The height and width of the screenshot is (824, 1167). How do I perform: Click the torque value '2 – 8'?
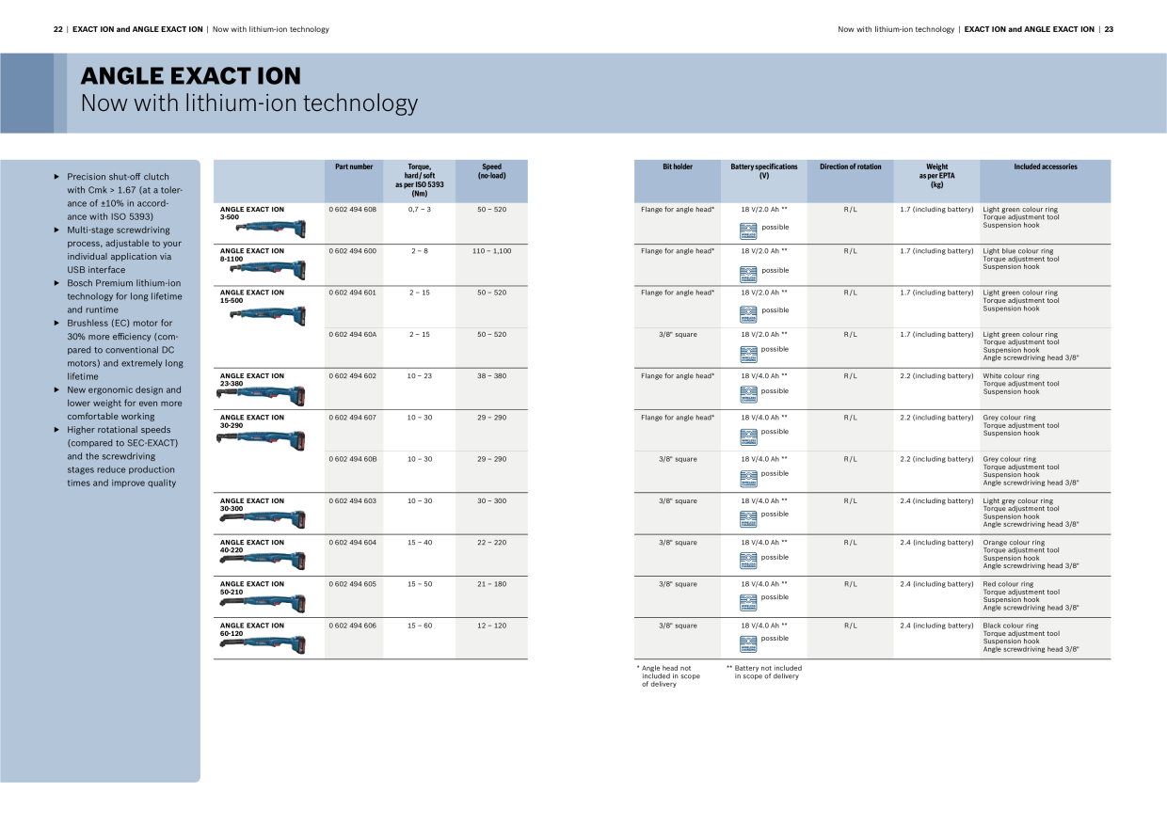[420, 251]
